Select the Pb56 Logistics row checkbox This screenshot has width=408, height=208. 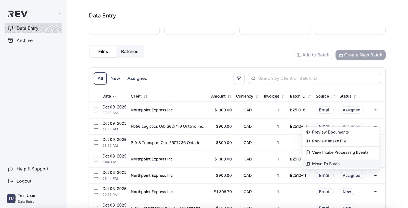coord(96,126)
